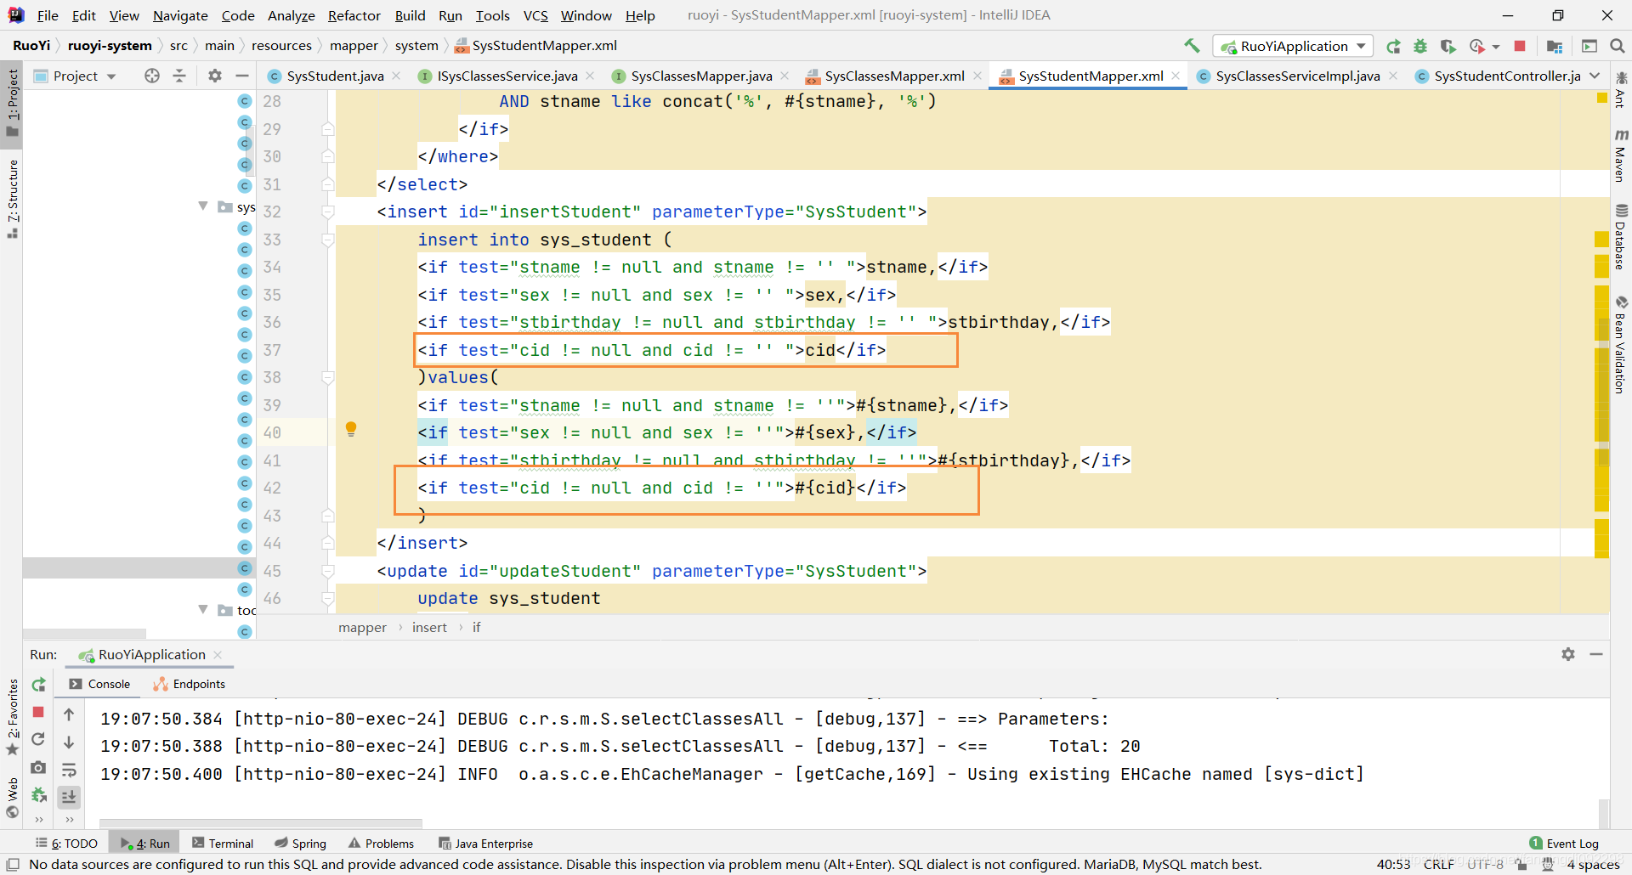The height and width of the screenshot is (875, 1632).
Task: Show hidden editor tabs dropdown chevron
Action: click(x=1595, y=76)
